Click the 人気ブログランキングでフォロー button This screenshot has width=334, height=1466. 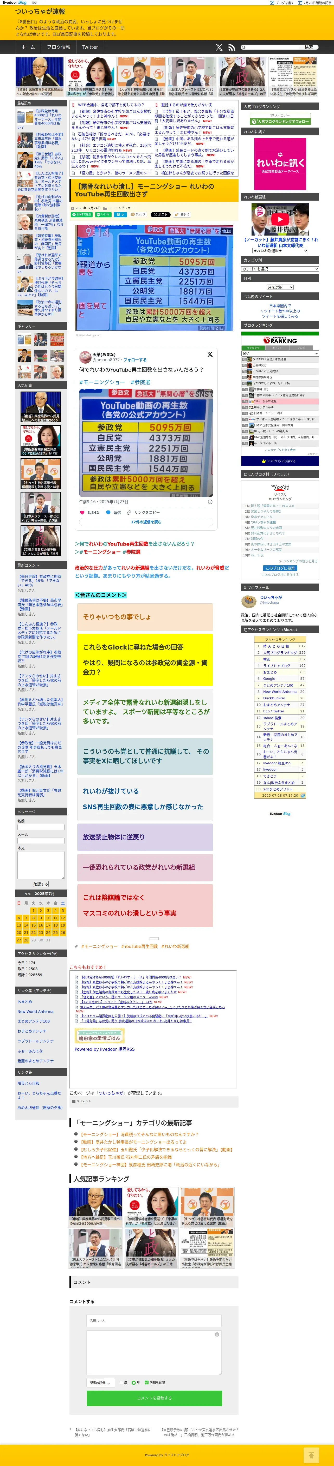(x=280, y=121)
